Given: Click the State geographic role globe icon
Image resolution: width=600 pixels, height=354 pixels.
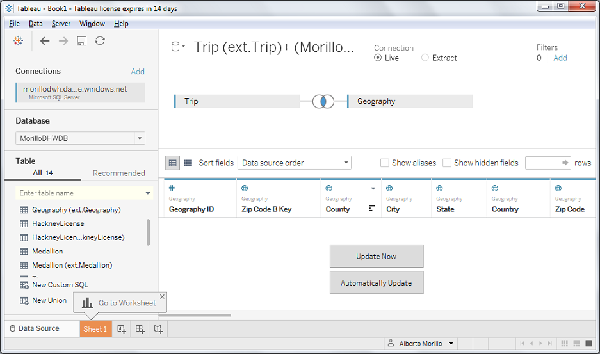Looking at the screenshot, I should coord(439,188).
